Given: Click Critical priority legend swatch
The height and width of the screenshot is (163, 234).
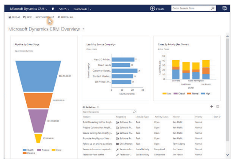Looking at the screenshot, I should 175,93.
